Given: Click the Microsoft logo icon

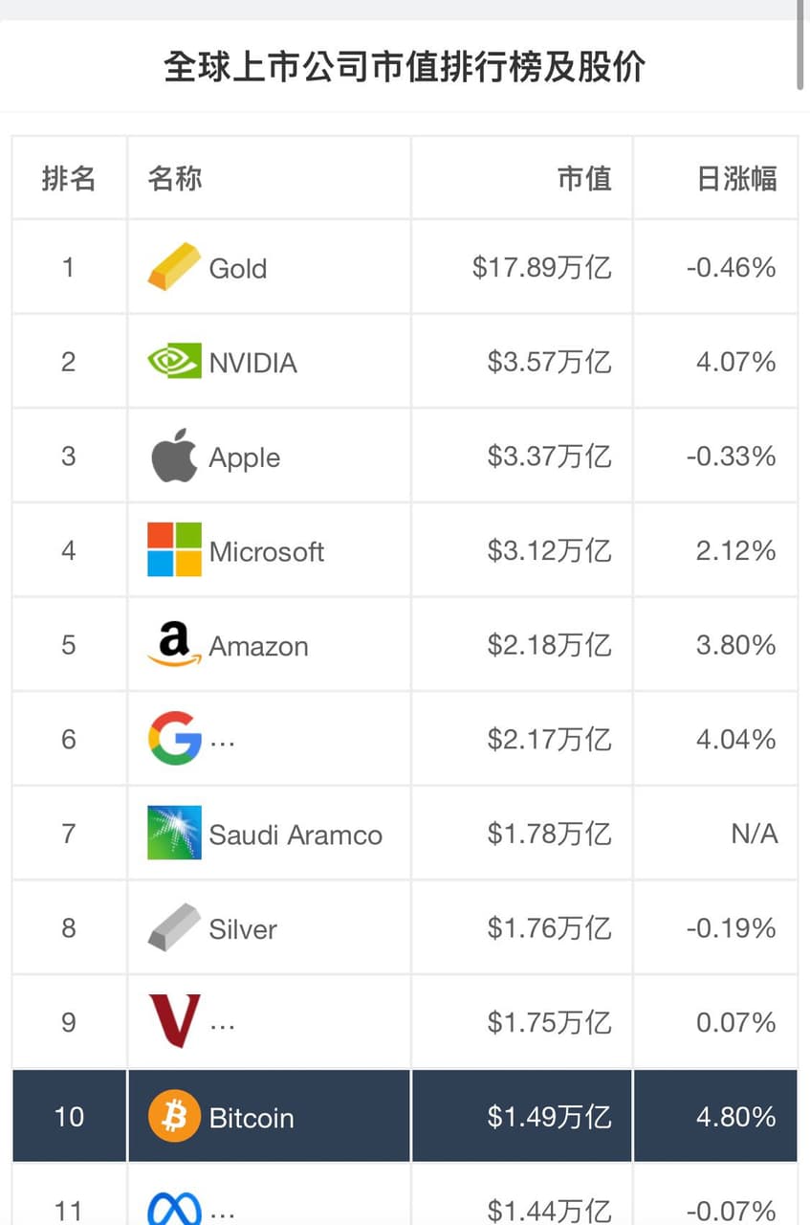Looking at the screenshot, I should (x=174, y=550).
